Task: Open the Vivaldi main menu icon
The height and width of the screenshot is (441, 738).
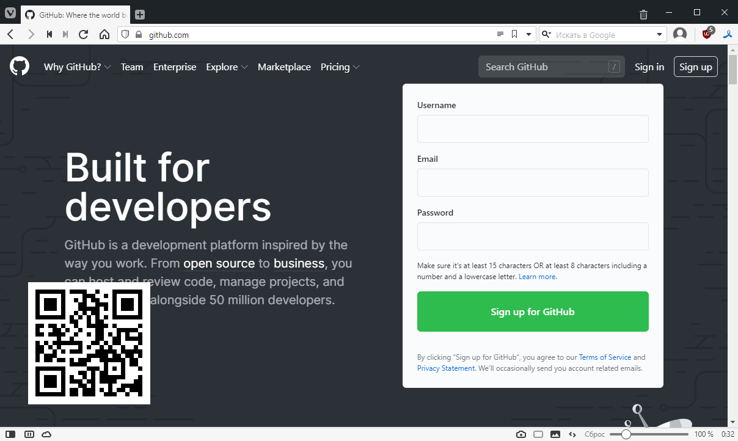Action: click(x=10, y=13)
